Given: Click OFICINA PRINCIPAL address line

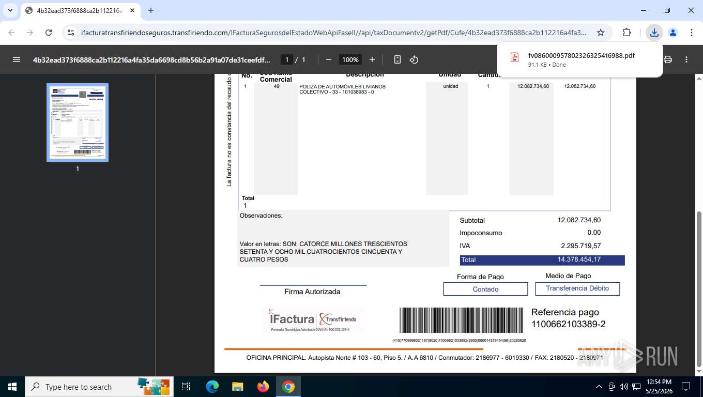Looking at the screenshot, I should 424,358.
